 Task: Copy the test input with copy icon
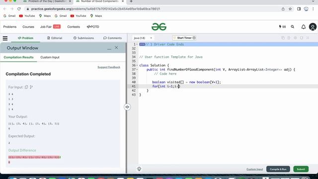pyautogui.click(x=26, y=87)
